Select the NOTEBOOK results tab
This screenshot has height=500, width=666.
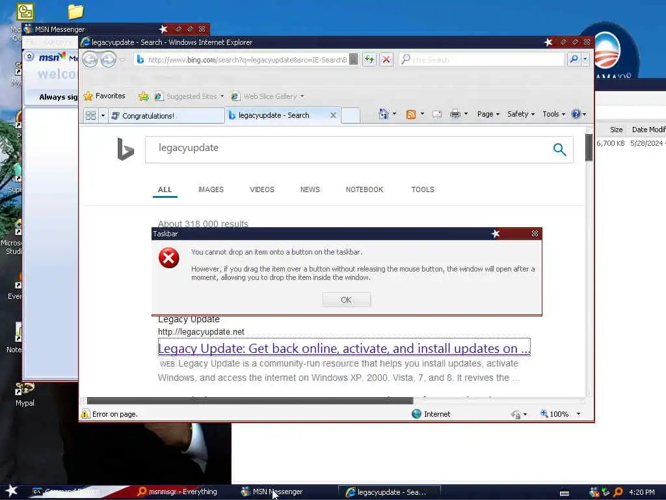pyautogui.click(x=364, y=189)
